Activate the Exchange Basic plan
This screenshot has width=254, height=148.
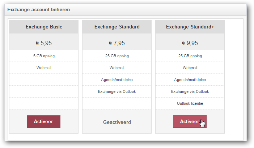(x=43, y=121)
